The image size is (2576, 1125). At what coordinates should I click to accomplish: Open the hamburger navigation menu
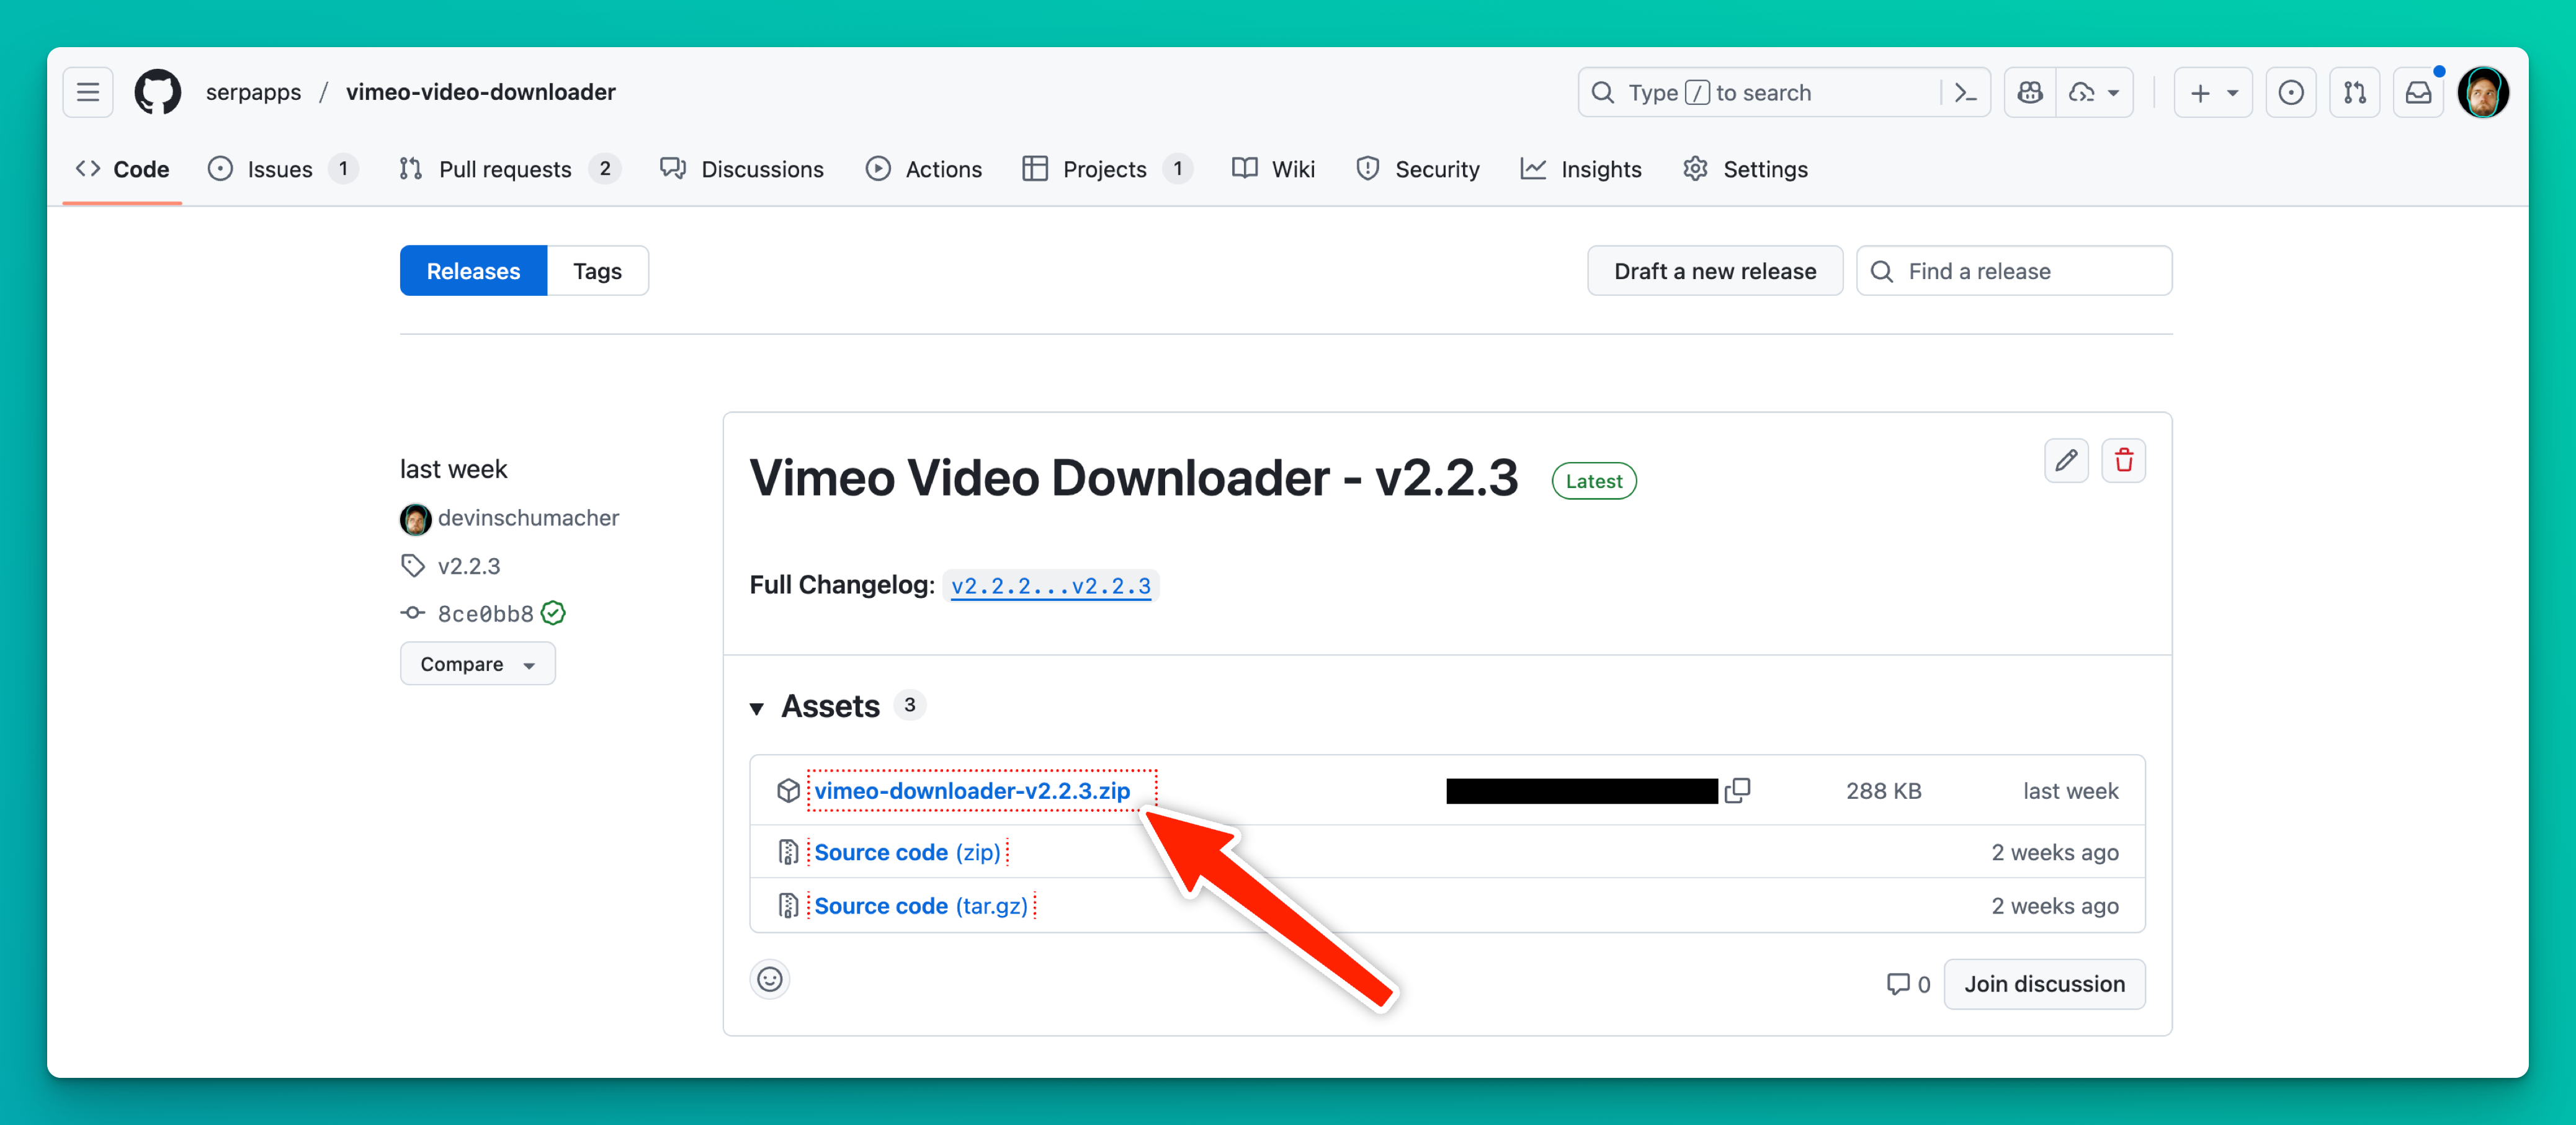pos(88,93)
